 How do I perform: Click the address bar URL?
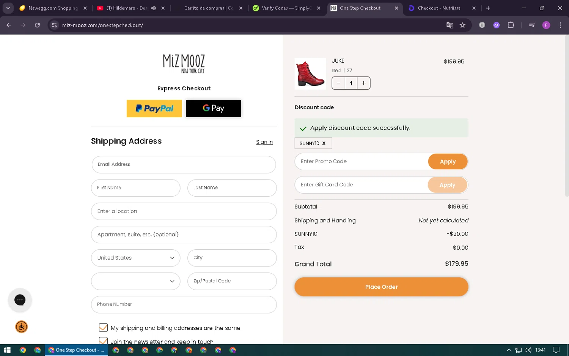point(102,25)
